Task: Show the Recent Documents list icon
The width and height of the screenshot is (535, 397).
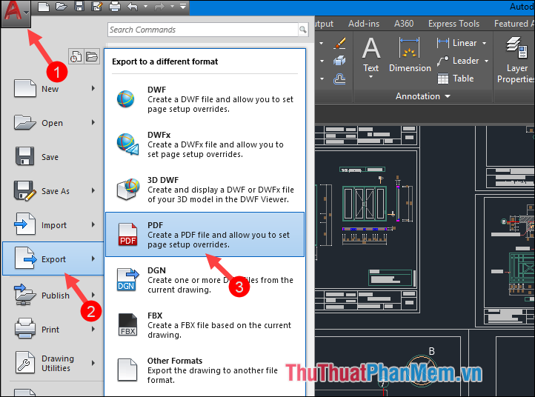Action: (76, 56)
